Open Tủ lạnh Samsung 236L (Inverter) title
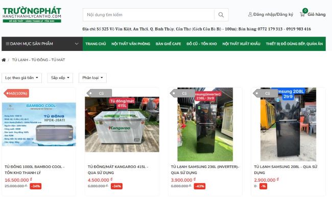 [x=205, y=170]
